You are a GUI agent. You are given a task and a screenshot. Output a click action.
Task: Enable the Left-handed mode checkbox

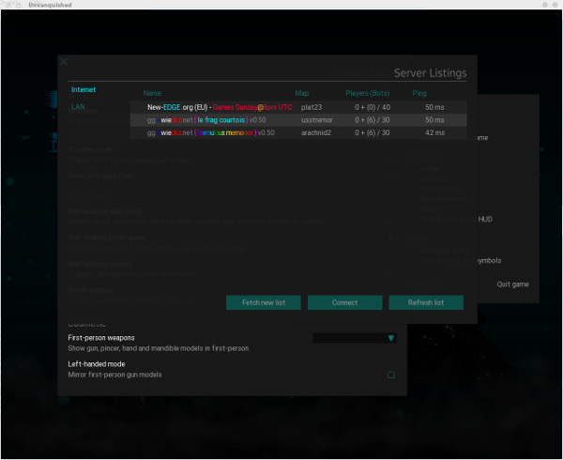pos(391,375)
